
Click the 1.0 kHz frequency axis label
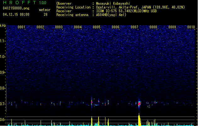pos(3,57)
